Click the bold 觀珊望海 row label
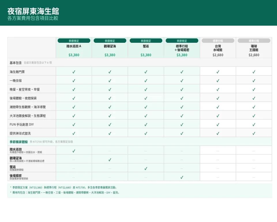The width and height of the screenshot is (277, 222). (16, 158)
